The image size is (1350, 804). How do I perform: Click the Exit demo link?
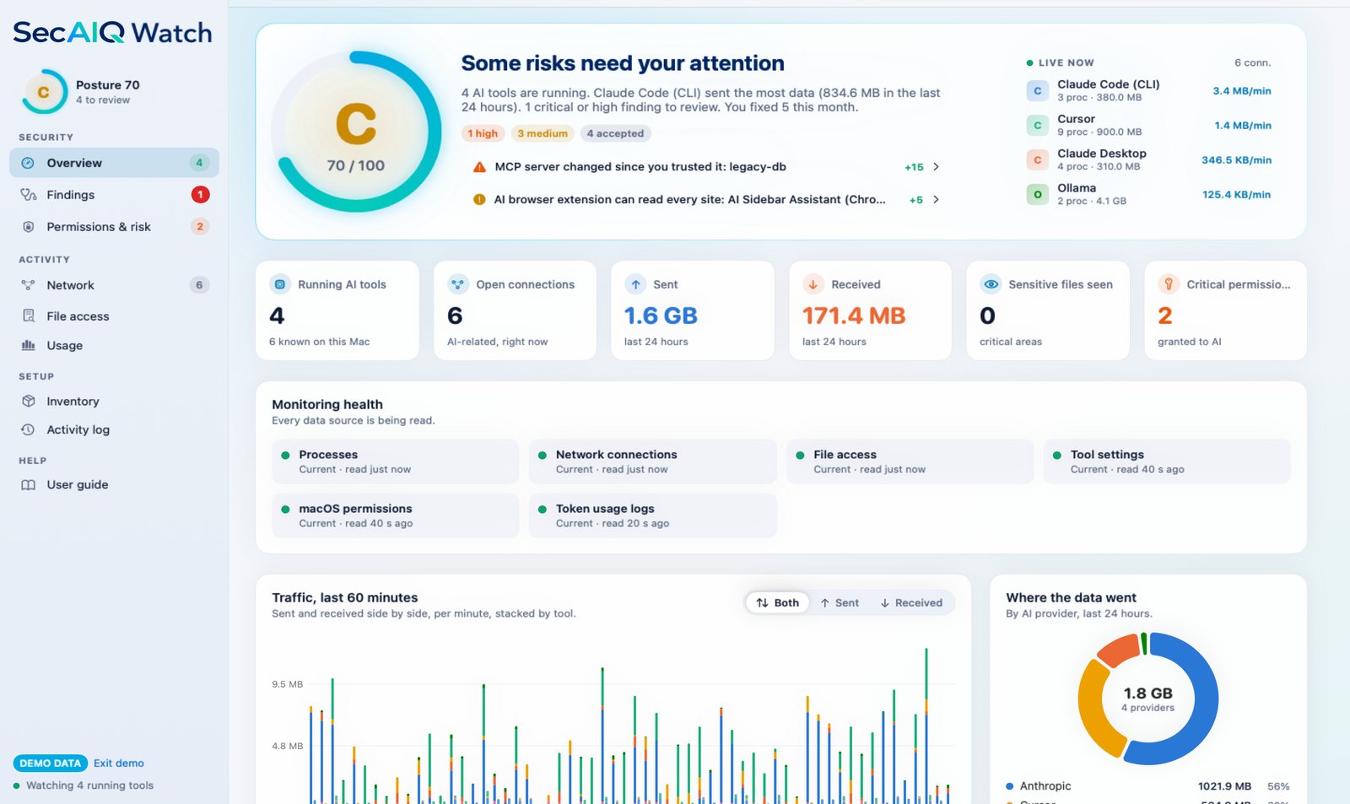[x=119, y=764]
